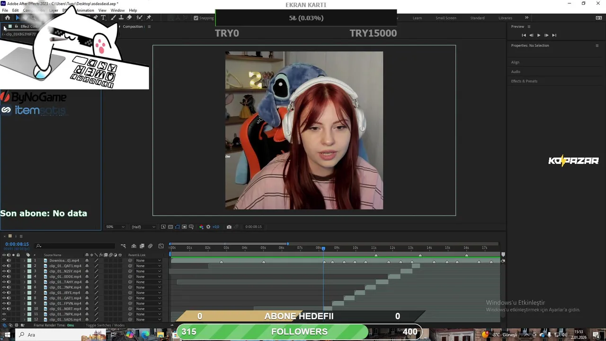Expand the Audio panel
Image resolution: width=606 pixels, height=341 pixels.
[x=516, y=72]
